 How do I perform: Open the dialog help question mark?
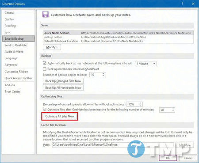point(182,4)
